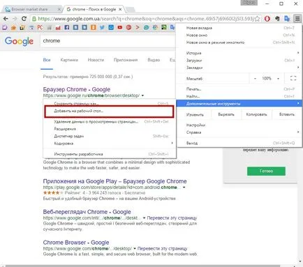Open Диспетчер задач from the submenu
The height and width of the screenshot is (267, 303).
tap(110, 136)
